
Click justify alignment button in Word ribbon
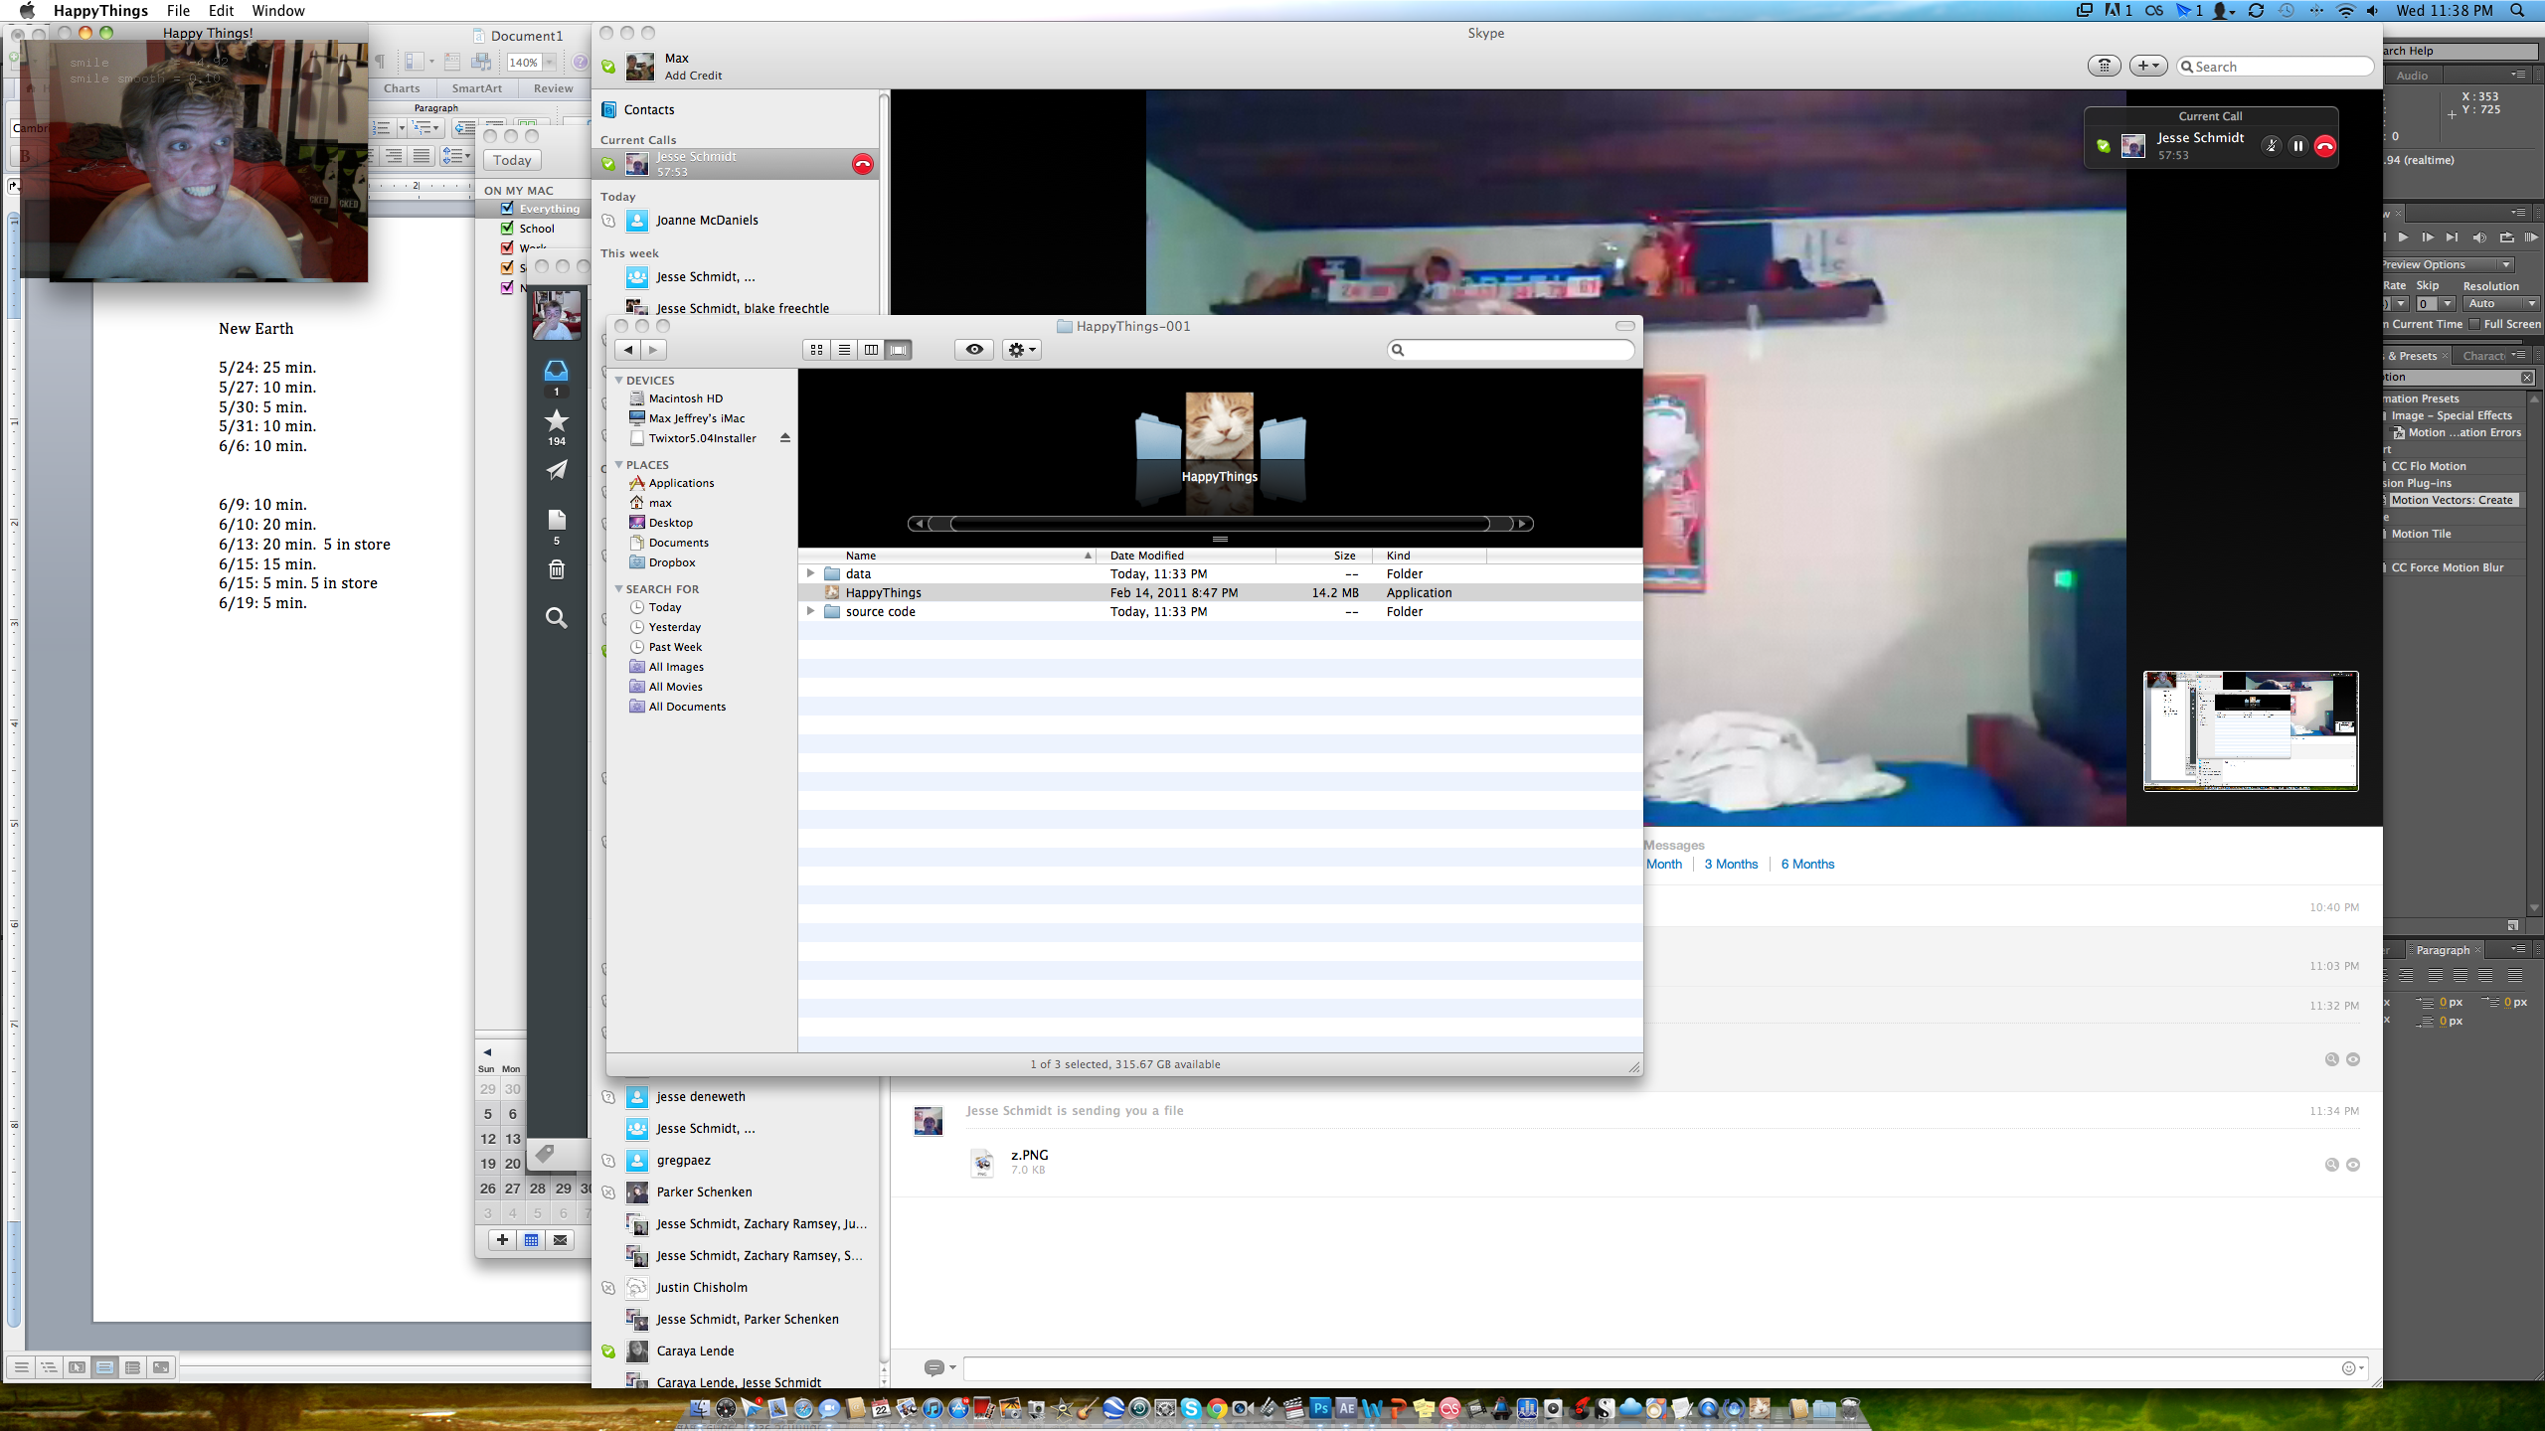422,156
